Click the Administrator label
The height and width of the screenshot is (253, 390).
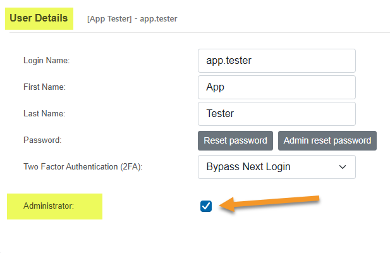coord(49,206)
